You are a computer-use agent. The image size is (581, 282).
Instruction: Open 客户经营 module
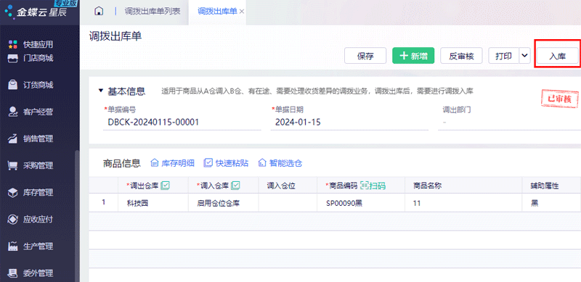click(31, 112)
